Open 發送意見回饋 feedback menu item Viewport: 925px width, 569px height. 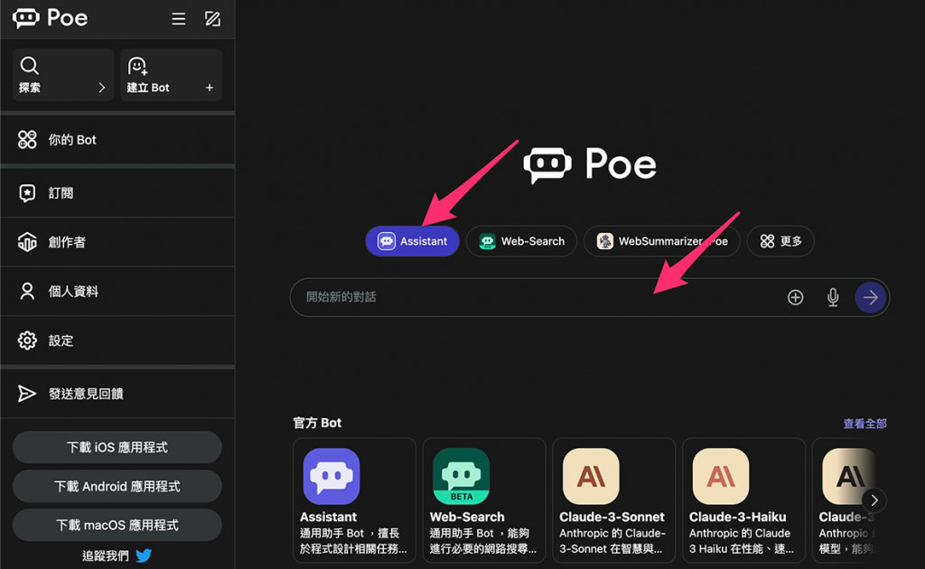(x=118, y=393)
